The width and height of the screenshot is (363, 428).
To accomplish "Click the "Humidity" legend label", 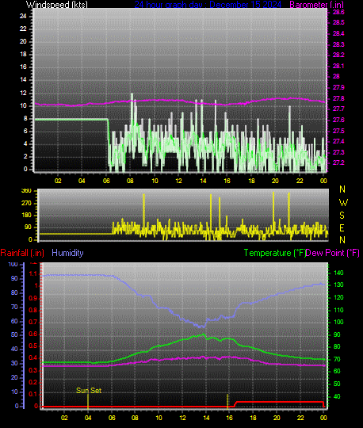I will coord(67,253).
